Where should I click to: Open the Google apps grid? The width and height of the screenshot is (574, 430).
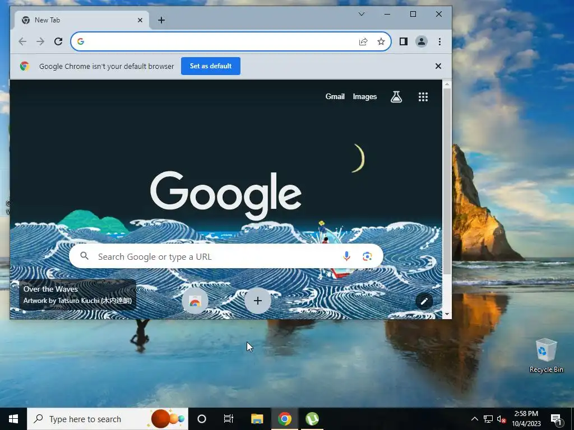point(423,97)
